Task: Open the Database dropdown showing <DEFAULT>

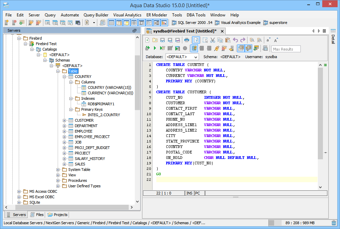Action: [x=182, y=57]
